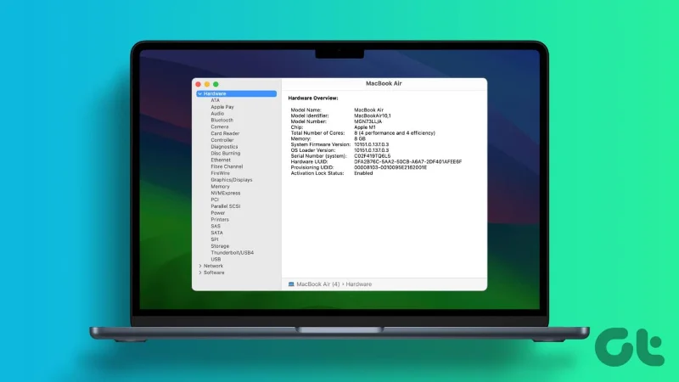The height and width of the screenshot is (382, 679).
Task: Expand the Software section chevron
Action: [x=200, y=272]
